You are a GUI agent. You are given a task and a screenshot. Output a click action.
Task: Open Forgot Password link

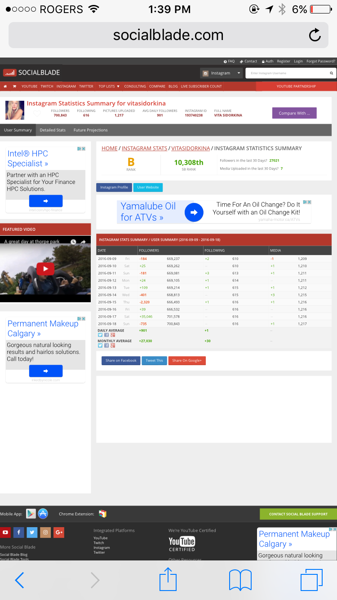coord(321,61)
